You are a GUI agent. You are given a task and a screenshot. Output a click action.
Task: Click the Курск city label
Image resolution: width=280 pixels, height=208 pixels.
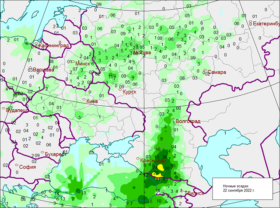[x=132, y=92]
